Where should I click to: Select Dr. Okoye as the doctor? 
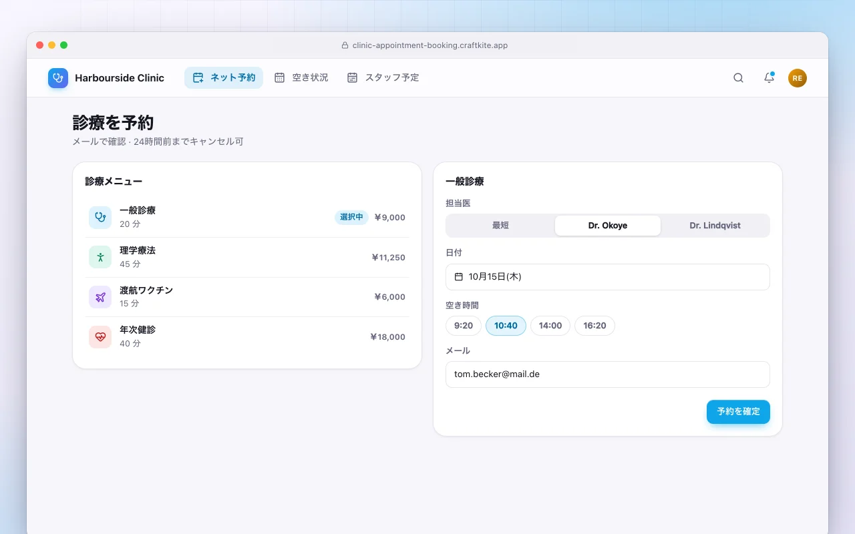tap(608, 226)
